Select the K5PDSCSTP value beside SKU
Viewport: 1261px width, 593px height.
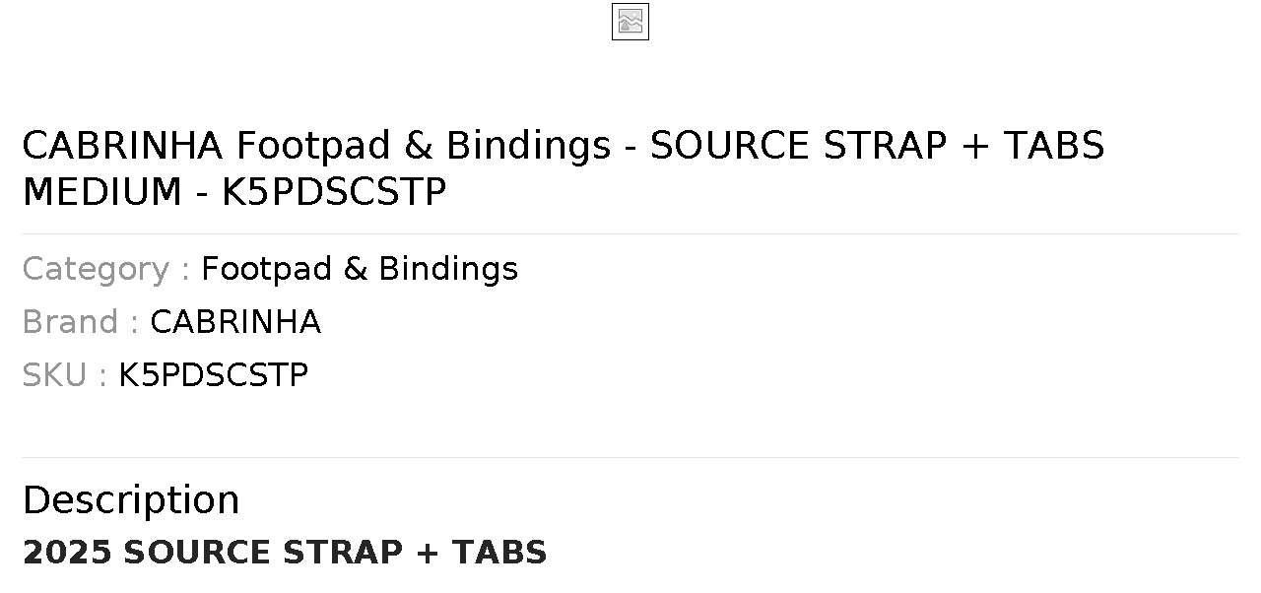coord(214,375)
